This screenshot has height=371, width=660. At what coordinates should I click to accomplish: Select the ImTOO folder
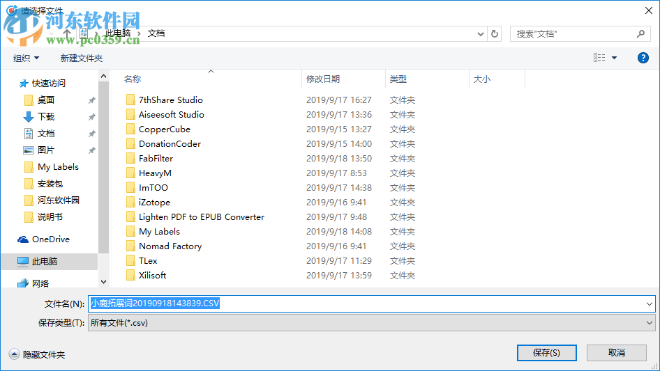153,188
